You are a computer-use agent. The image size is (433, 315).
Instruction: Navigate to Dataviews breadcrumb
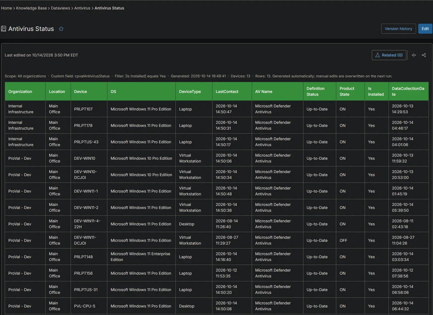click(x=60, y=8)
